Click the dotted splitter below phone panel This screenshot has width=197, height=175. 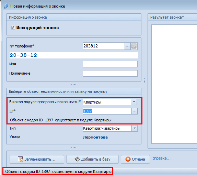[74, 85]
